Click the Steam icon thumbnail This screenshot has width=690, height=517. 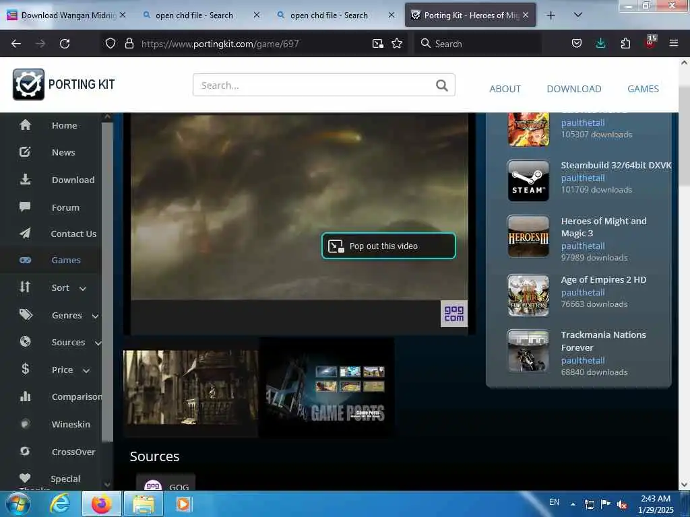click(528, 180)
